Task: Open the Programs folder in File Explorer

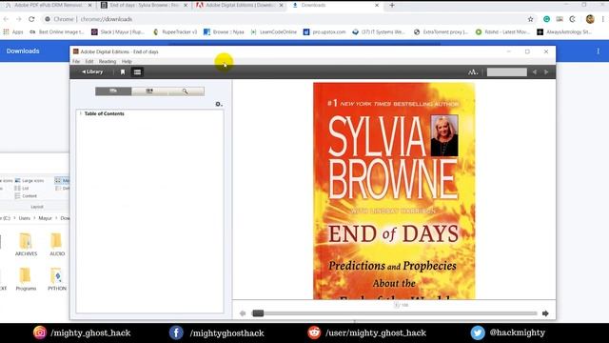Action: coord(26,279)
